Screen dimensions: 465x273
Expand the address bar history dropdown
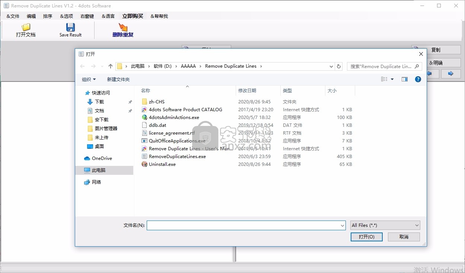(331, 66)
